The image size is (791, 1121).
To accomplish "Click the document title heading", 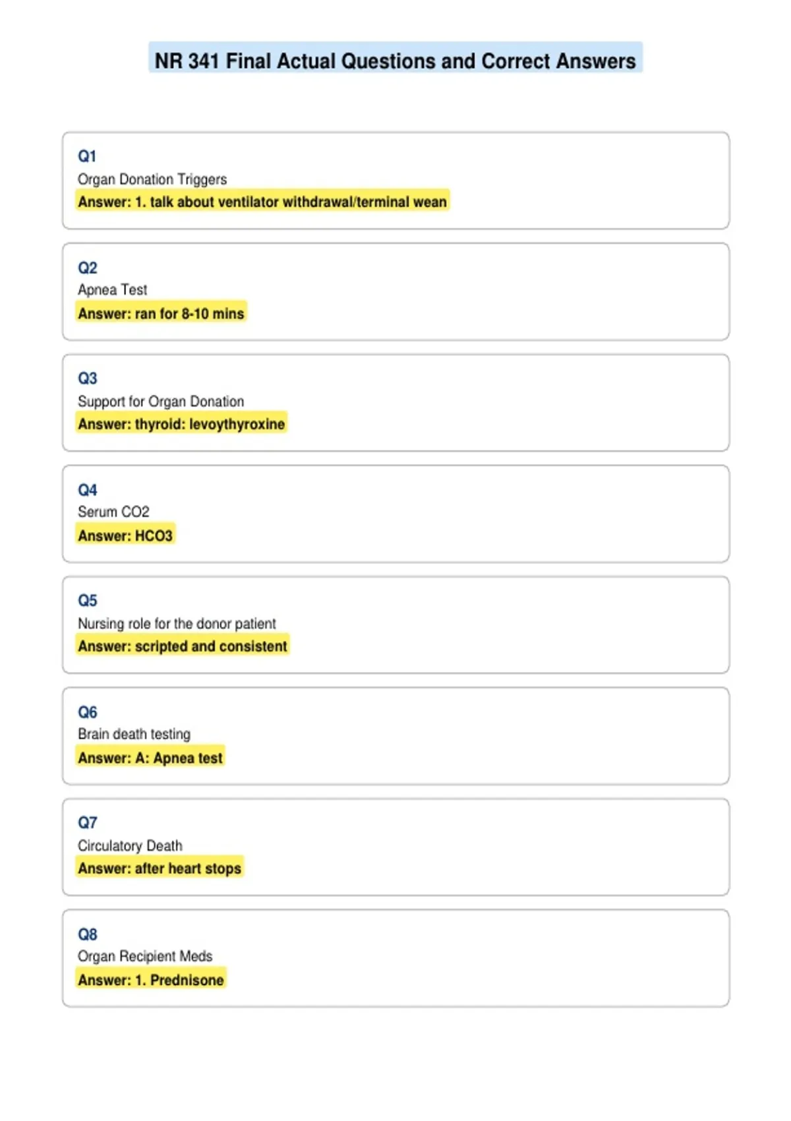I will coord(395,61).
